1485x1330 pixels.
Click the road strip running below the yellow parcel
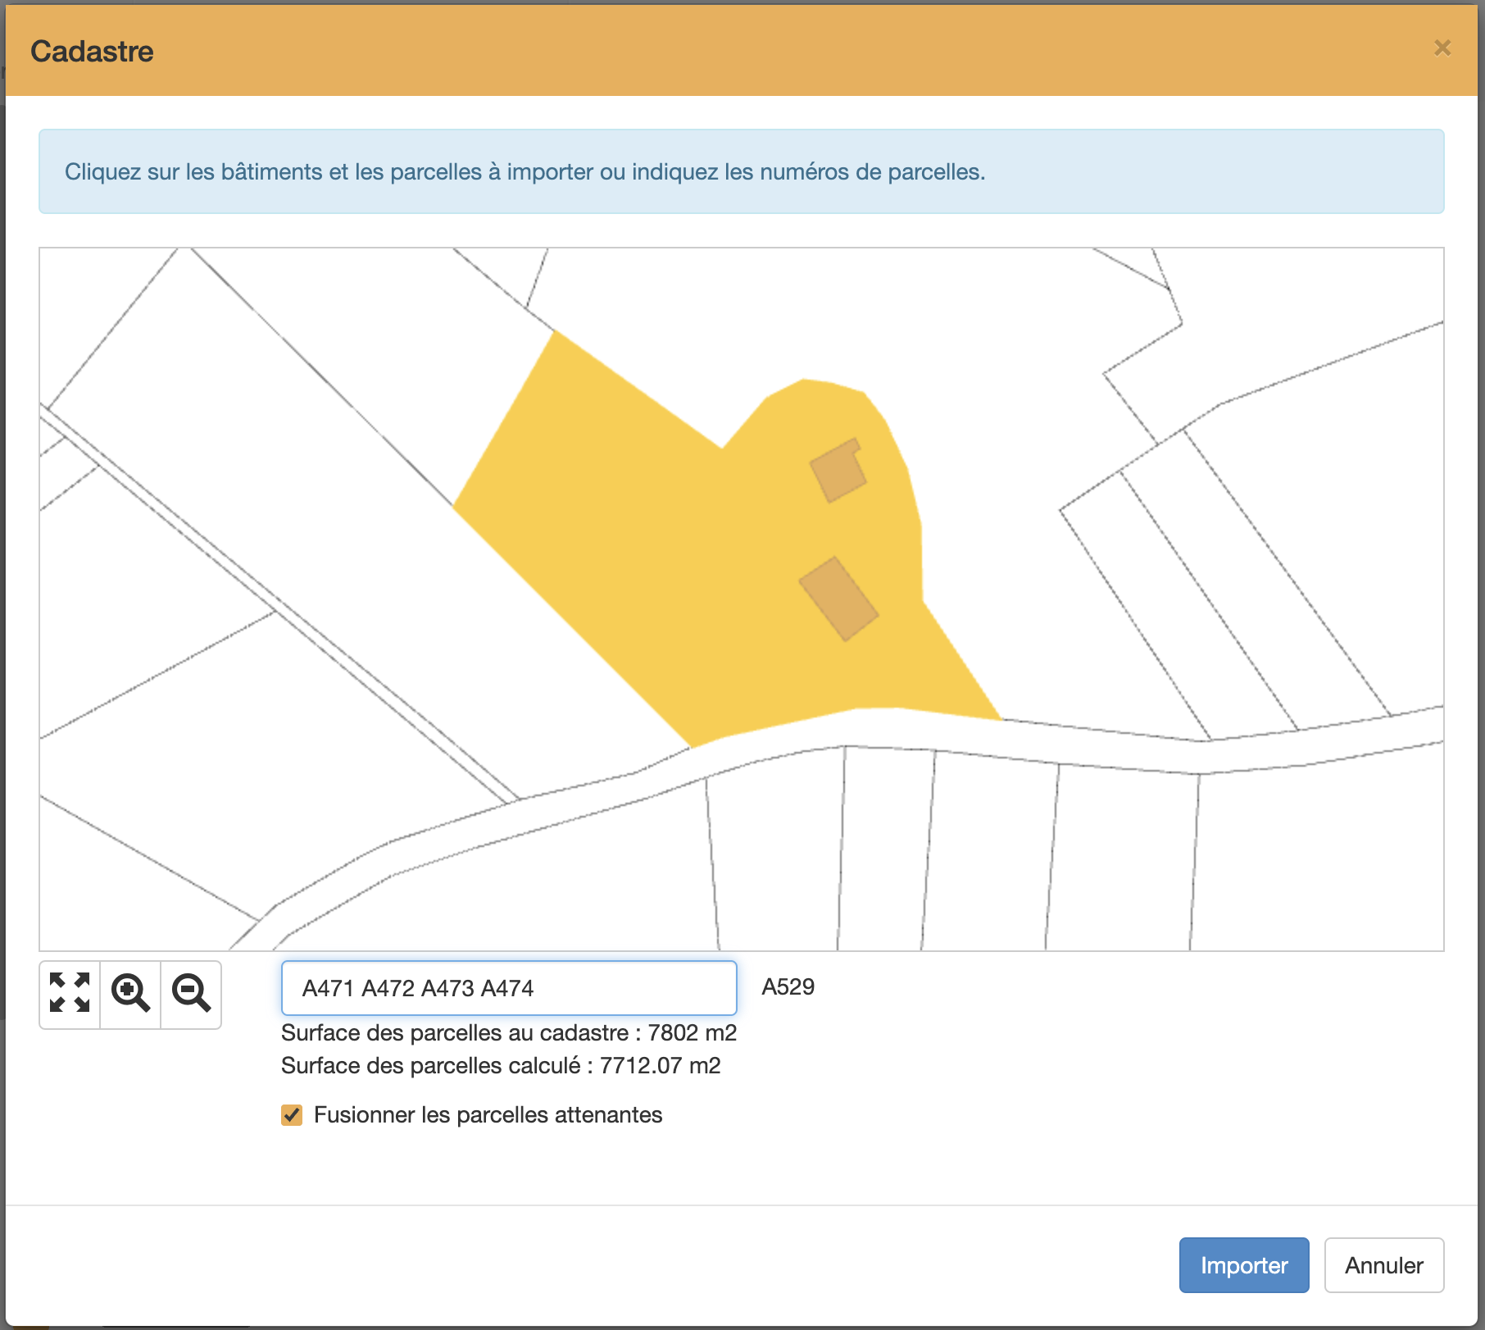(x=901, y=728)
